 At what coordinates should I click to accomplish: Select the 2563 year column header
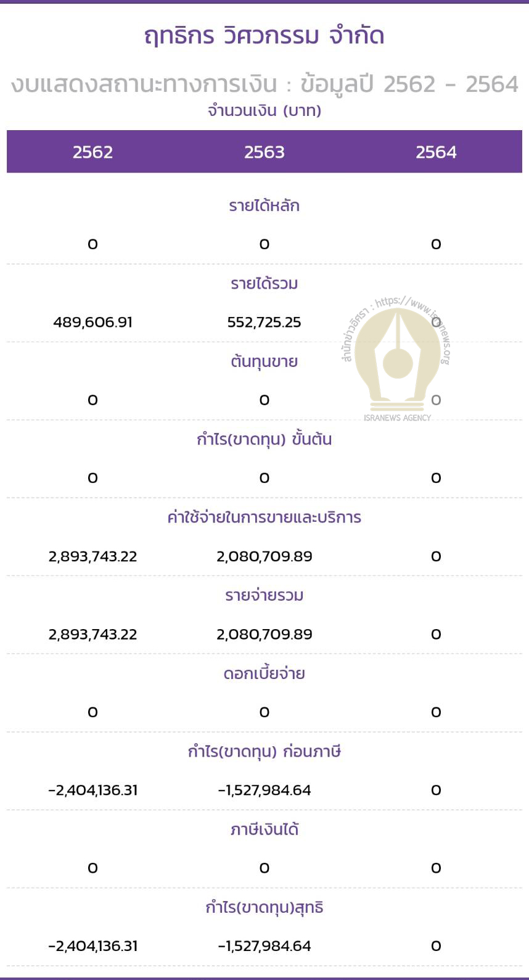pos(264,152)
